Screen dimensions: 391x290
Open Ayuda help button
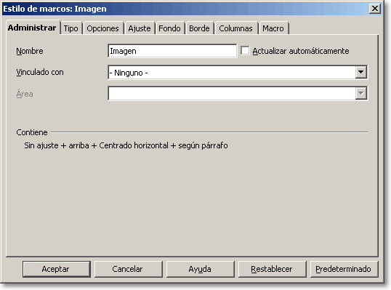coord(201,269)
